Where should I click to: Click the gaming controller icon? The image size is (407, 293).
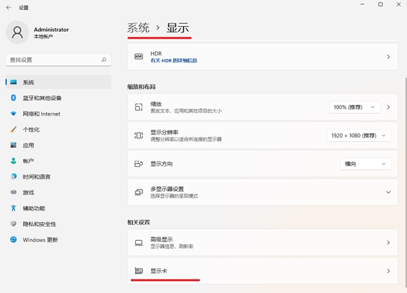(14, 192)
